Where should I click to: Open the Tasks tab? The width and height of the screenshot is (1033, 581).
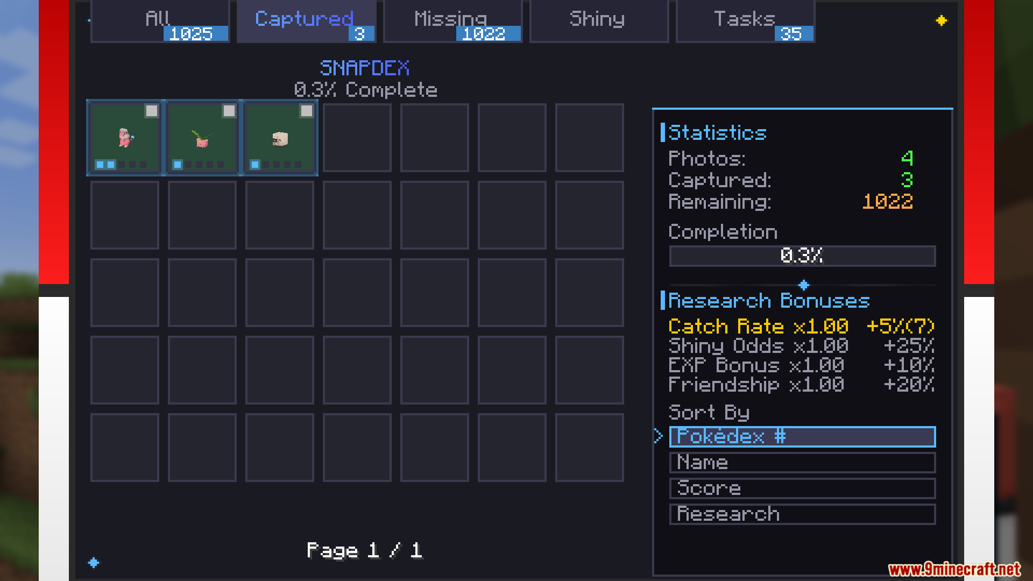[745, 22]
